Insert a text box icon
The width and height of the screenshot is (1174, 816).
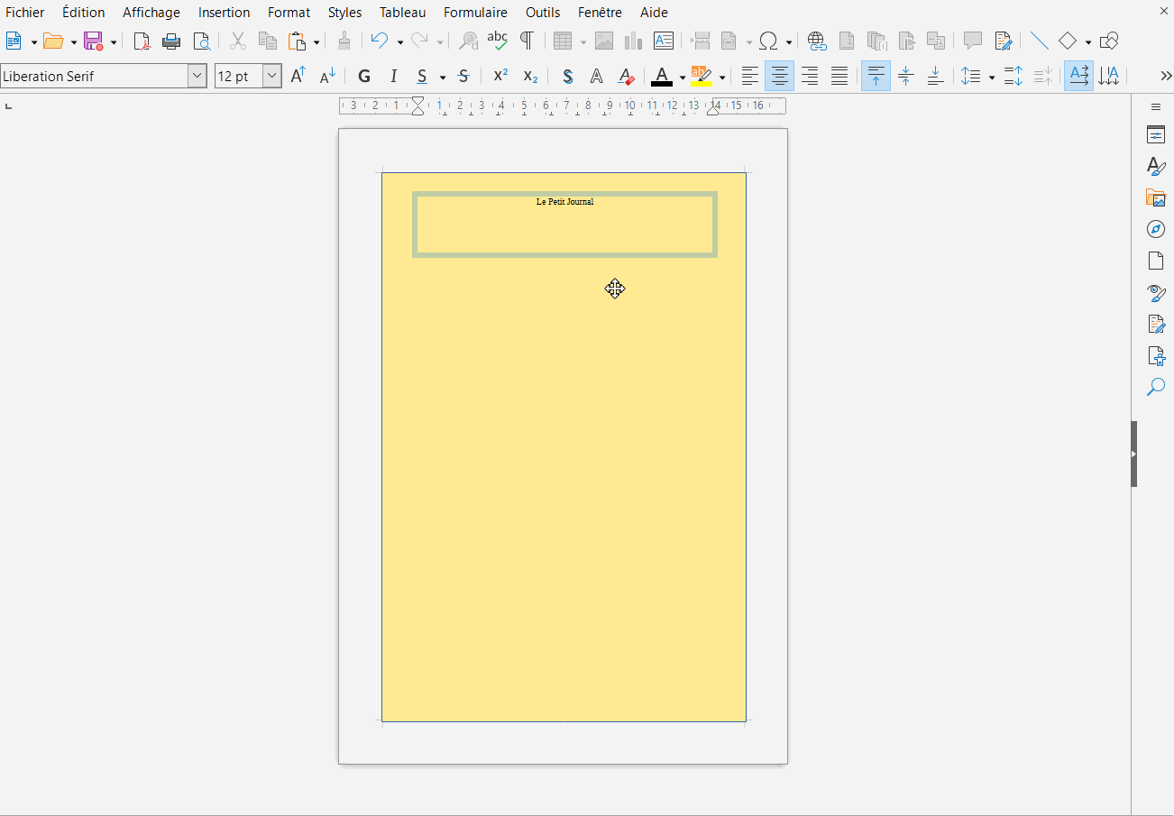click(x=664, y=41)
